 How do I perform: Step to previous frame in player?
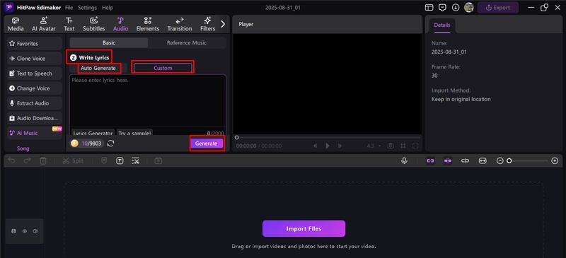click(x=316, y=146)
